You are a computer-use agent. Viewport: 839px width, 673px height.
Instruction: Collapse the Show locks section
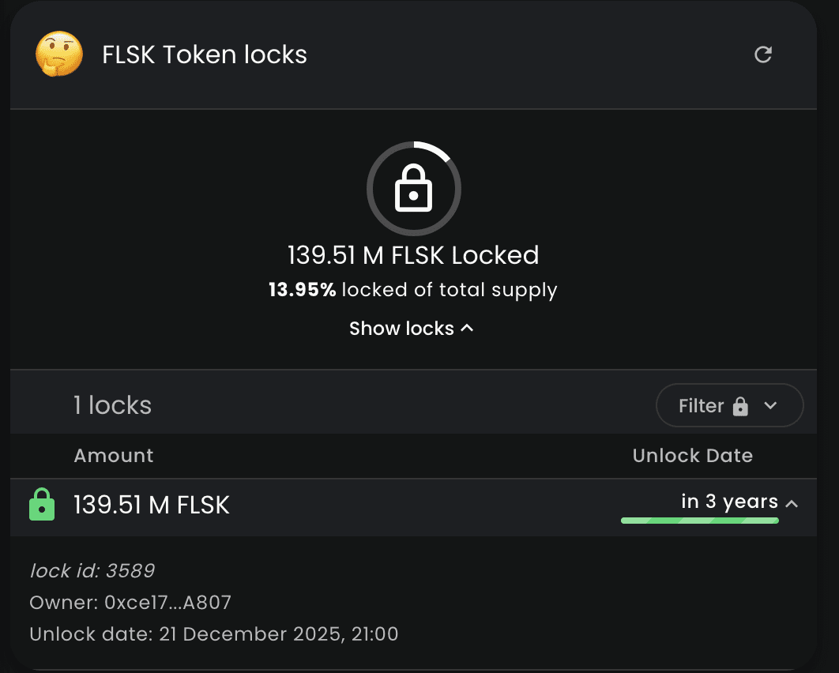(x=412, y=328)
